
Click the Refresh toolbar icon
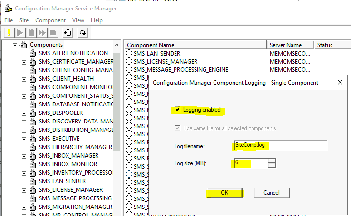[x=82, y=33]
